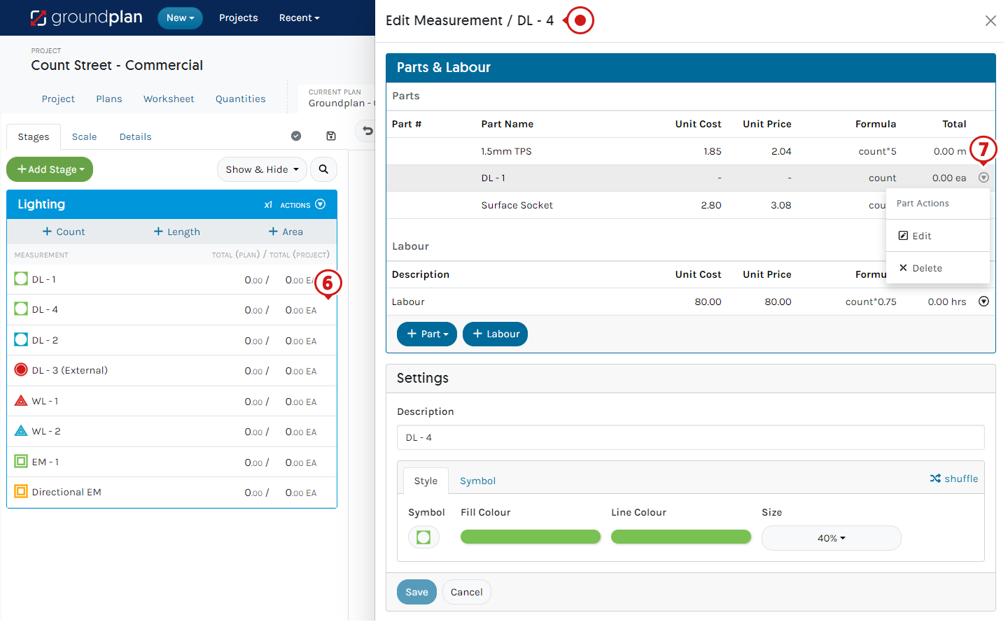1008x622 pixels.
Task: Click the red DL - 3 (External) symbol icon
Action: point(21,370)
